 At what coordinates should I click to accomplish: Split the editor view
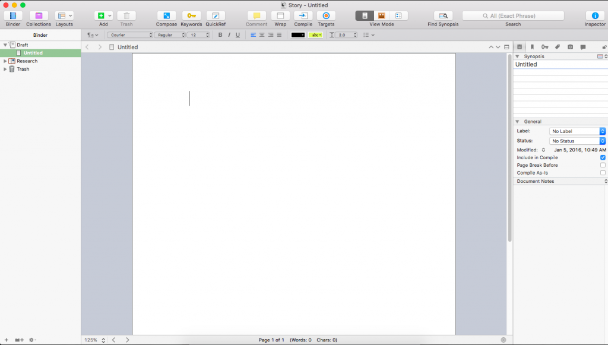506,47
